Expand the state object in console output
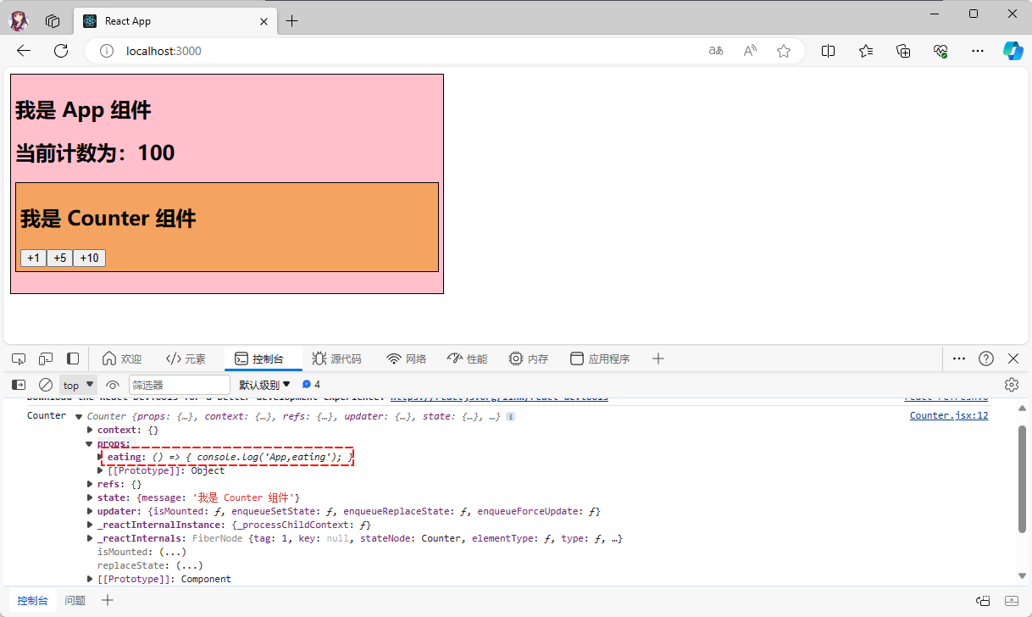The width and height of the screenshot is (1032, 617). 90,497
